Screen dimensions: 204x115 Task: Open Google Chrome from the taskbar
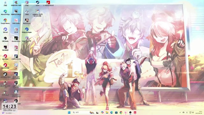(121, 112)
